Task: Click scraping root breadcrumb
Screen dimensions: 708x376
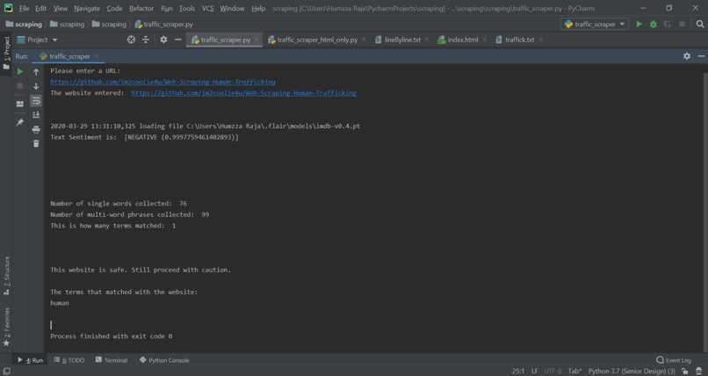Action: 24,24
